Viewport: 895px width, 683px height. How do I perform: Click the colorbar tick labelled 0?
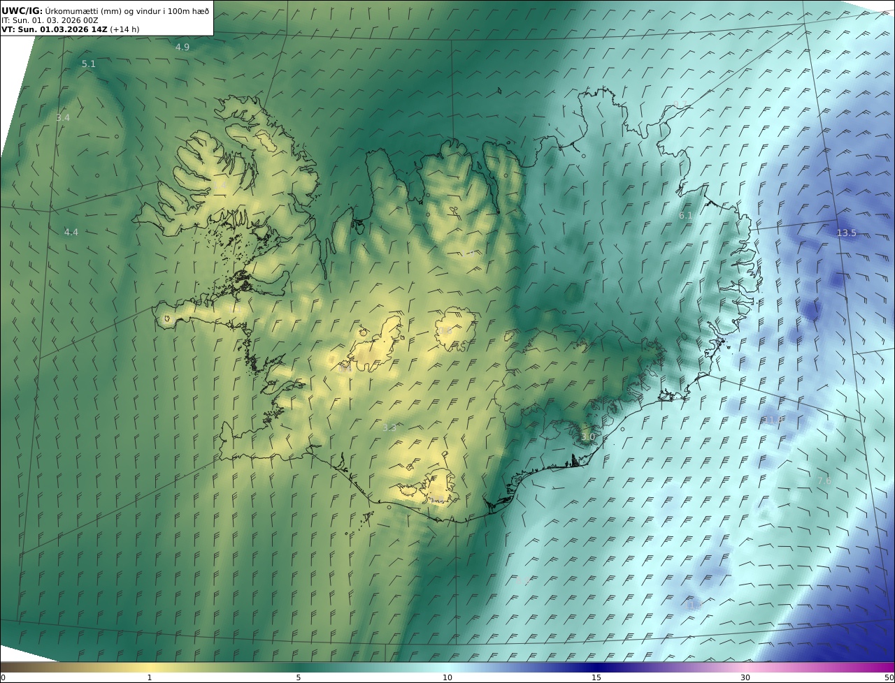click(3, 677)
